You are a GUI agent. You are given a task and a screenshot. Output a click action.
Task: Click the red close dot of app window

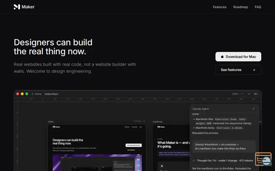[x=18, y=94]
